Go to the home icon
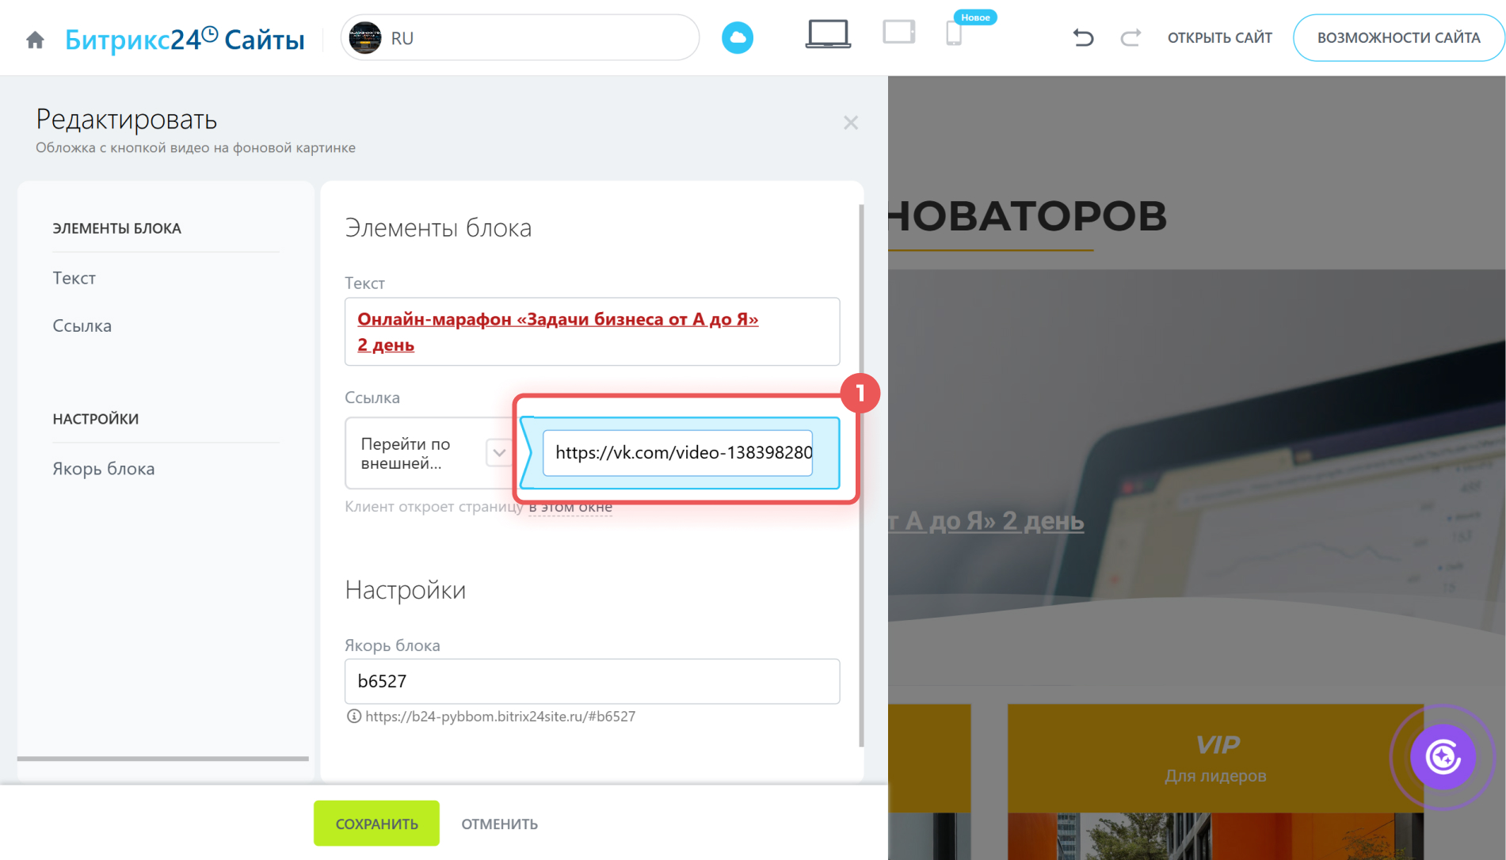 [35, 39]
